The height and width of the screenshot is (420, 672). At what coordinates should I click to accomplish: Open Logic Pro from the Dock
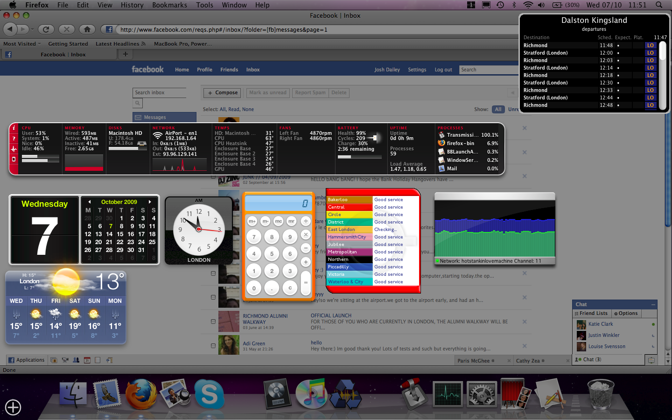[278, 394]
